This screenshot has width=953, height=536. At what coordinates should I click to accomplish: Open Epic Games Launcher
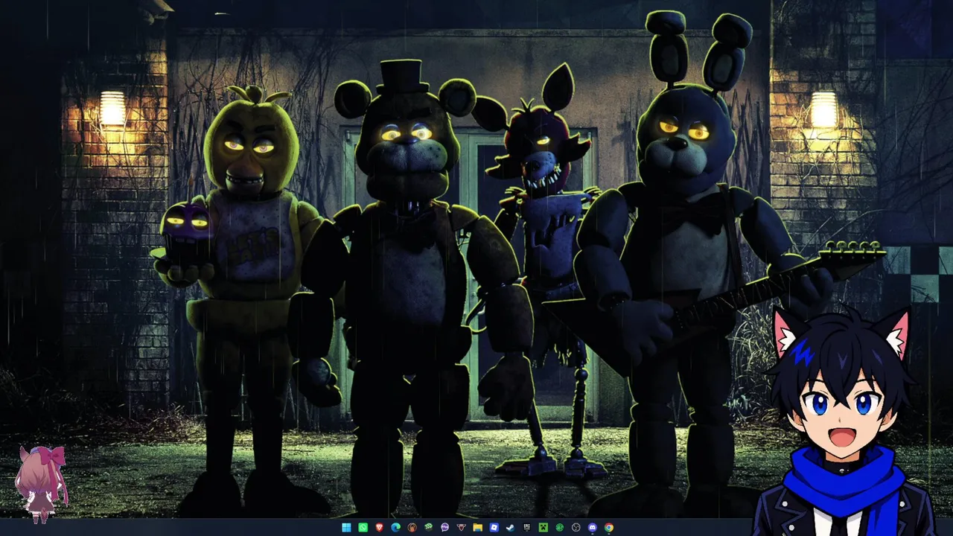(x=526, y=528)
